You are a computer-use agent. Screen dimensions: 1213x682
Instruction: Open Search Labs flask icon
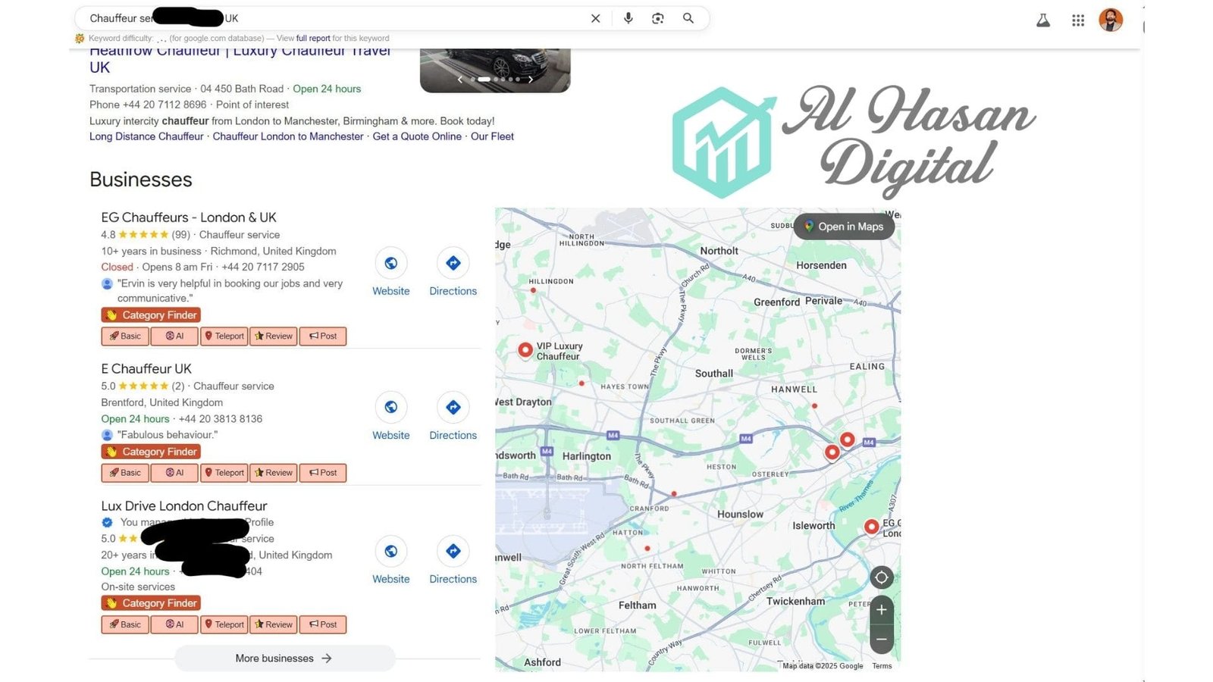coord(1043,20)
